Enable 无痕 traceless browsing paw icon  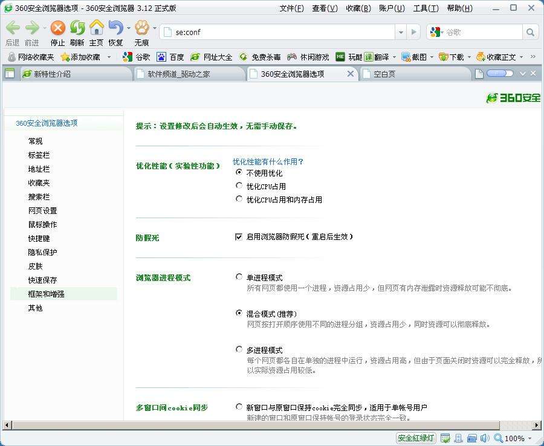coord(142,27)
